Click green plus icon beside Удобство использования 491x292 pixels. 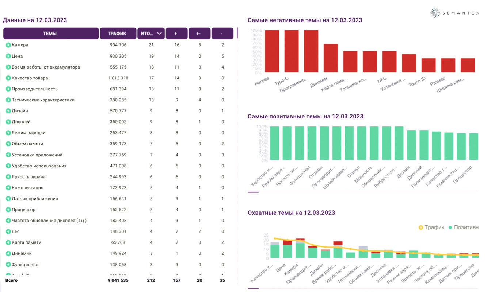tap(8, 166)
